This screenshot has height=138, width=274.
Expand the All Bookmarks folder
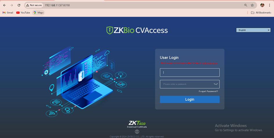click(x=261, y=12)
